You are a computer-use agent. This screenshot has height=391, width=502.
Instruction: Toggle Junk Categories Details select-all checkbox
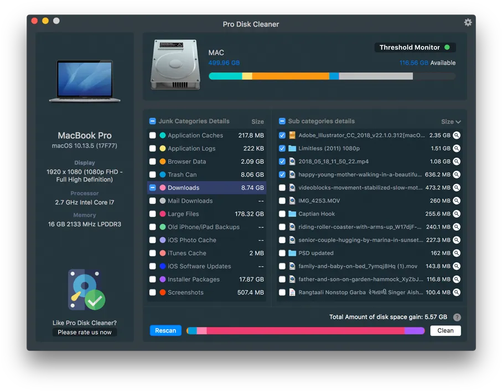pyautogui.click(x=153, y=121)
